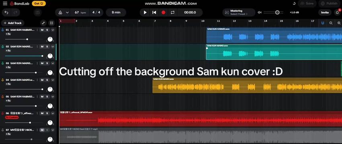This screenshot has height=144, width=342.
Task: Adjust the master volume slider
Action: 274,12
